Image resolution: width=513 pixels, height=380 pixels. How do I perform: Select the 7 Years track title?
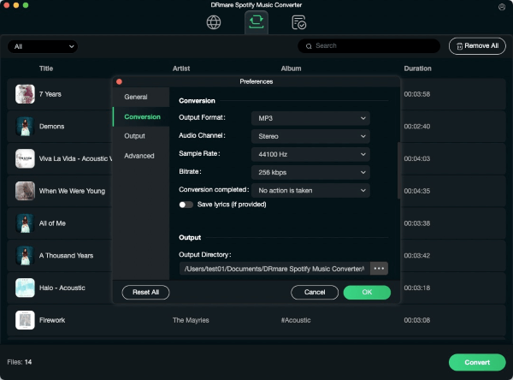pos(50,94)
